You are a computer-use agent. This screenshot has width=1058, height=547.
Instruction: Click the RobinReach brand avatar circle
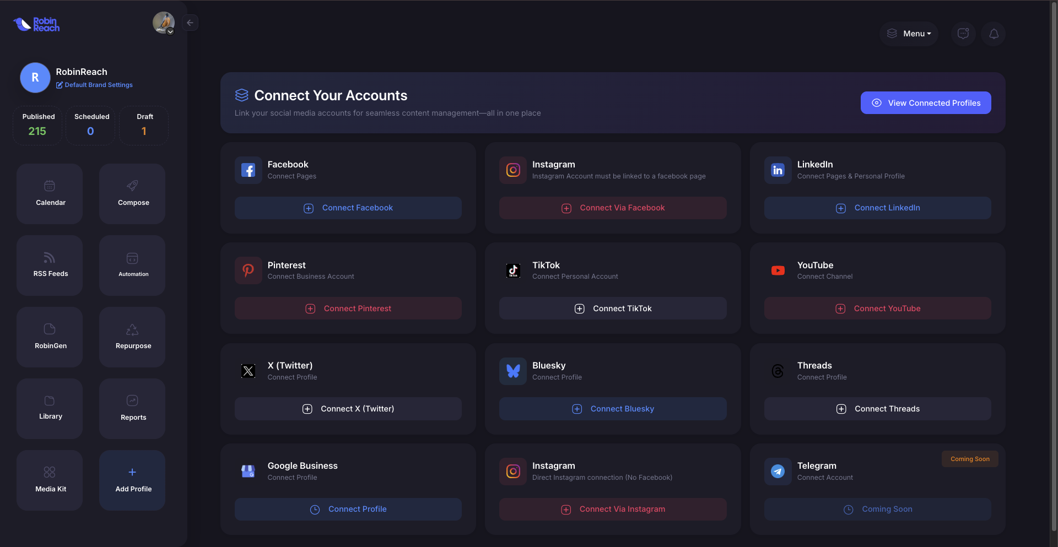click(35, 78)
